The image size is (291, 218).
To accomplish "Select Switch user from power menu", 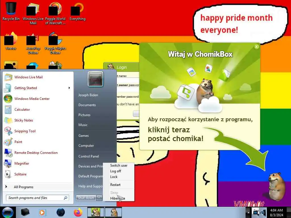I will (119, 165).
